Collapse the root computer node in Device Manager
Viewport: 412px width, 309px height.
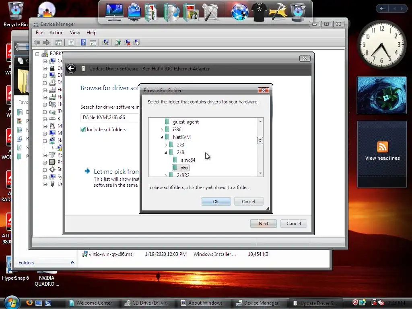pyautogui.click(x=37, y=54)
